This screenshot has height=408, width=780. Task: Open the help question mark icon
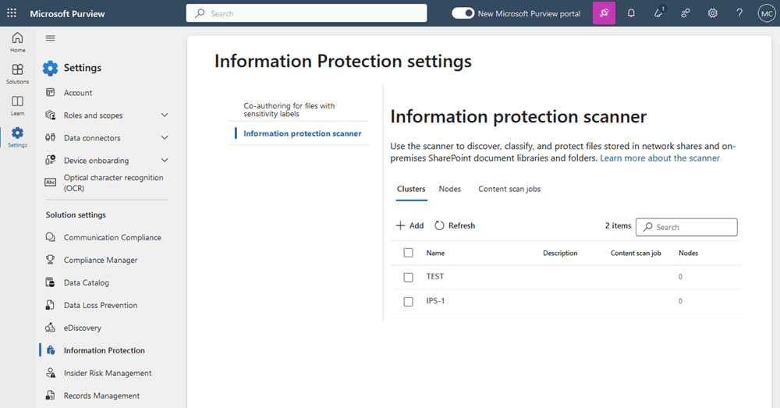click(739, 13)
